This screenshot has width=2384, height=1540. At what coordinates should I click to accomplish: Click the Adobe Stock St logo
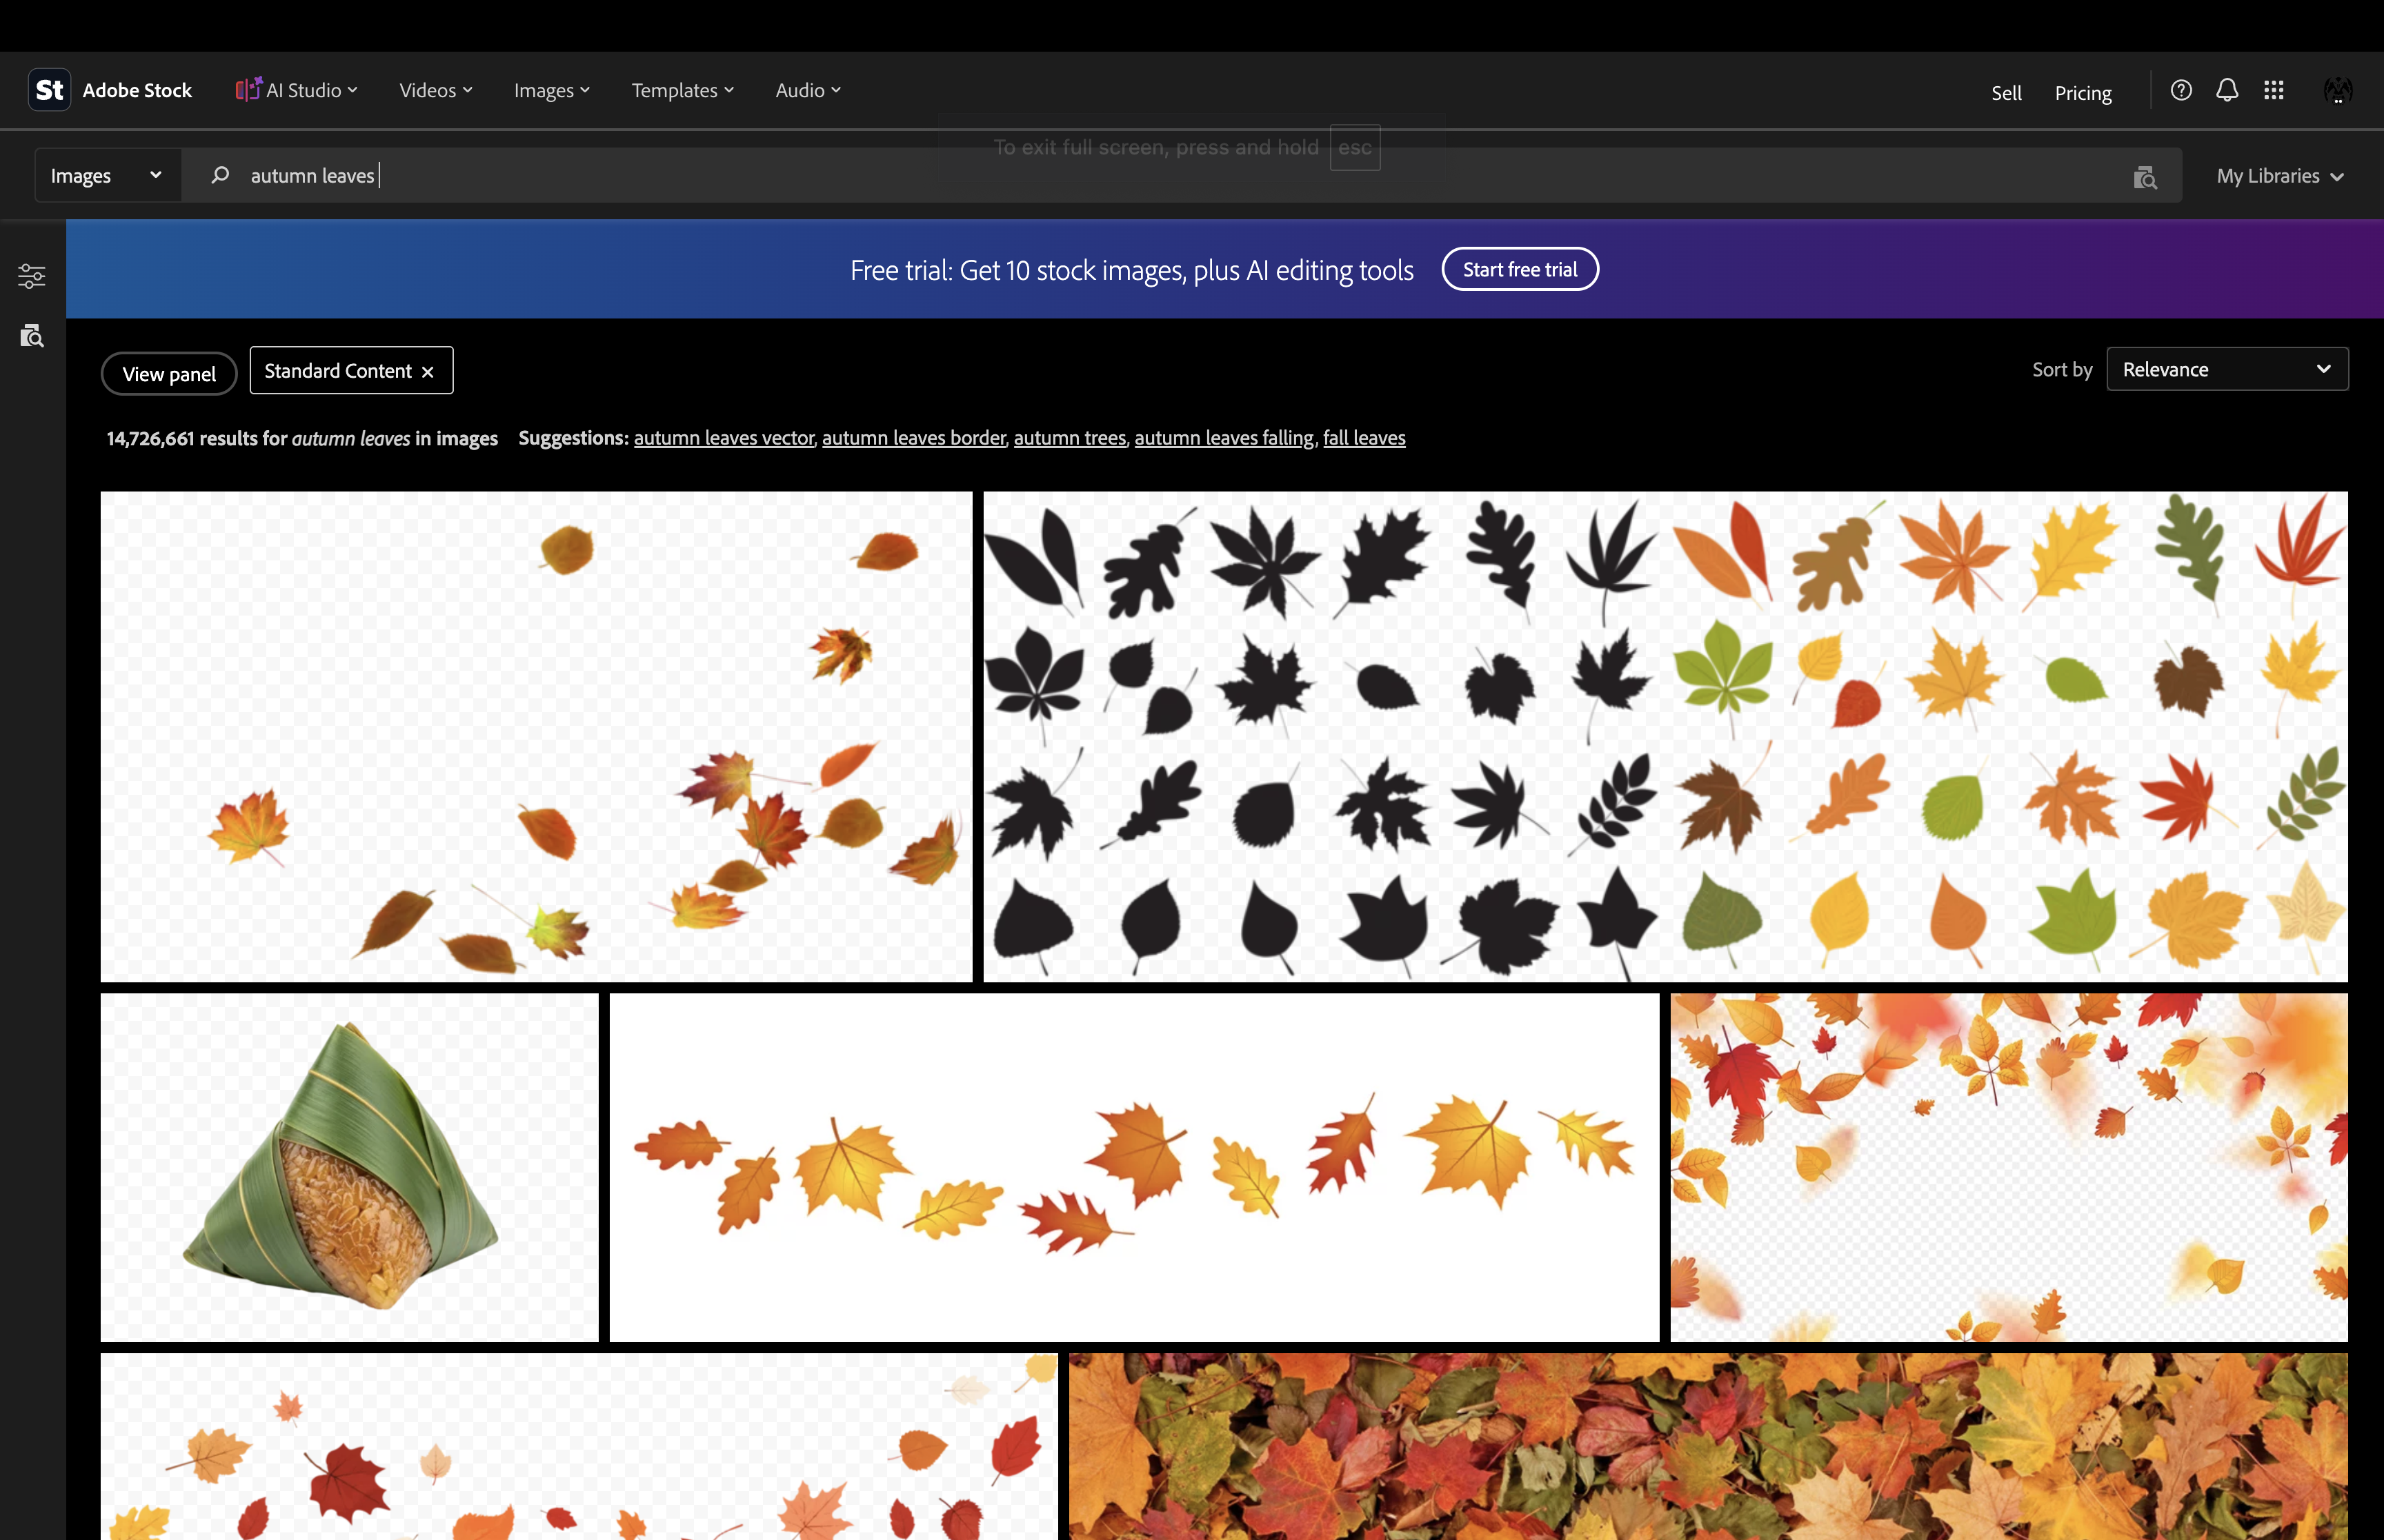pos(49,90)
